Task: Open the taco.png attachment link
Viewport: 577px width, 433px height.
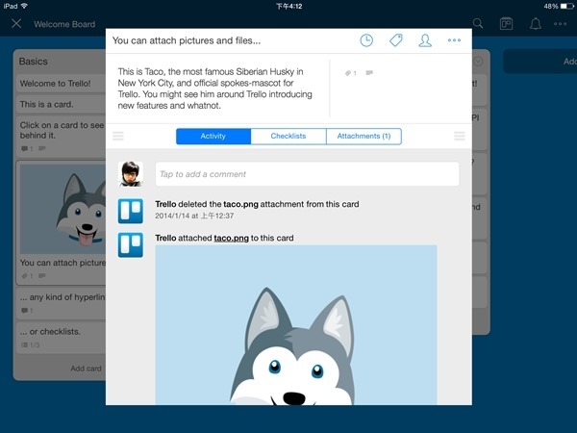Action: 231,239
